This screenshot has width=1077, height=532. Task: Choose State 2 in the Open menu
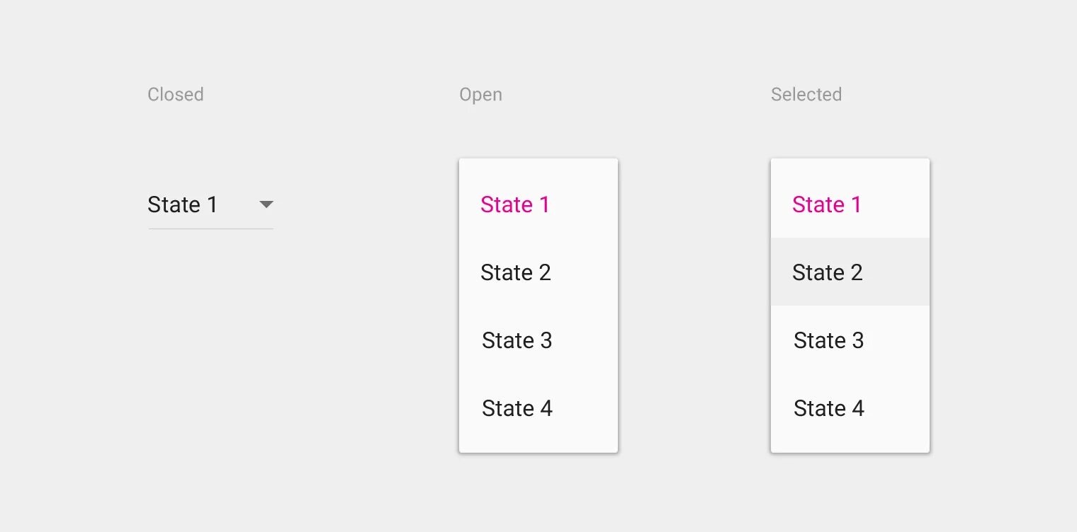[x=516, y=273]
